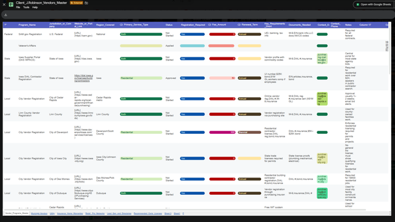395x222 pixels.
Task: Open Residential service type dropdown in Iowa DIAL row
Action: pyautogui.click(x=141, y=78)
